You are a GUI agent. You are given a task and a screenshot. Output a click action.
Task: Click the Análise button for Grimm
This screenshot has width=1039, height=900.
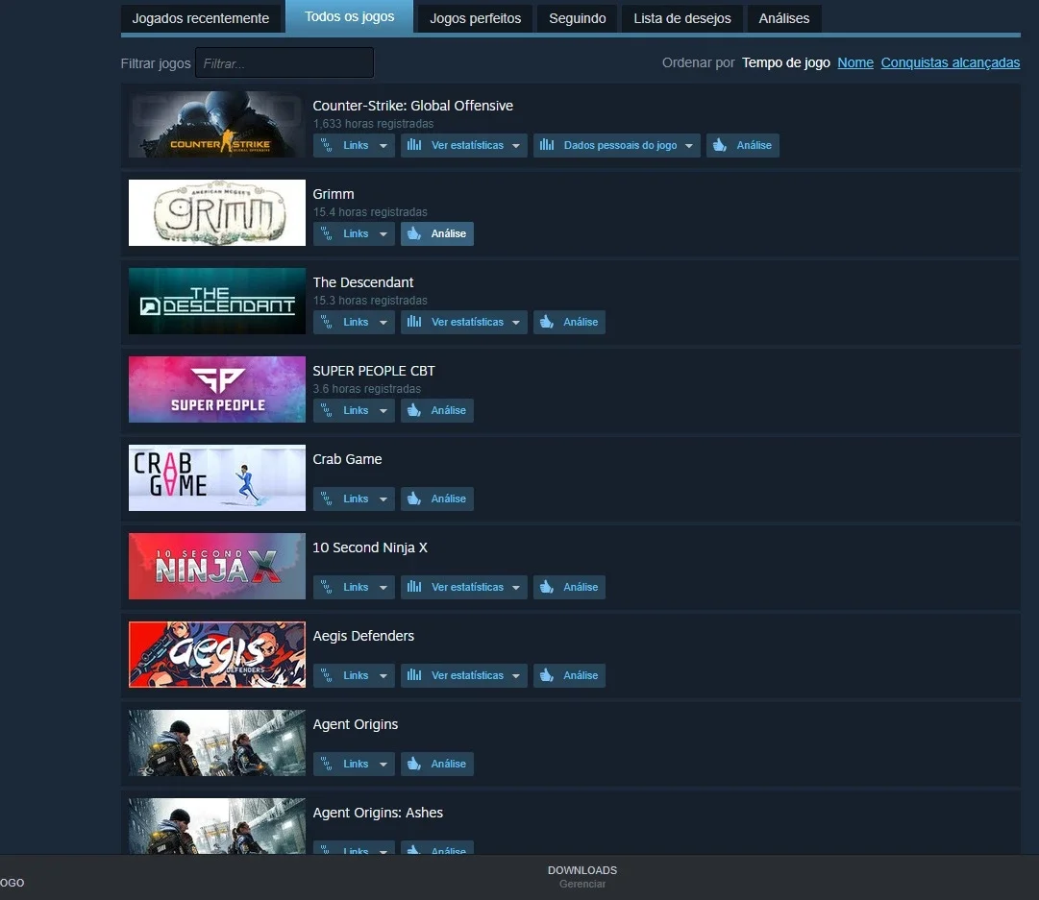[x=437, y=233]
